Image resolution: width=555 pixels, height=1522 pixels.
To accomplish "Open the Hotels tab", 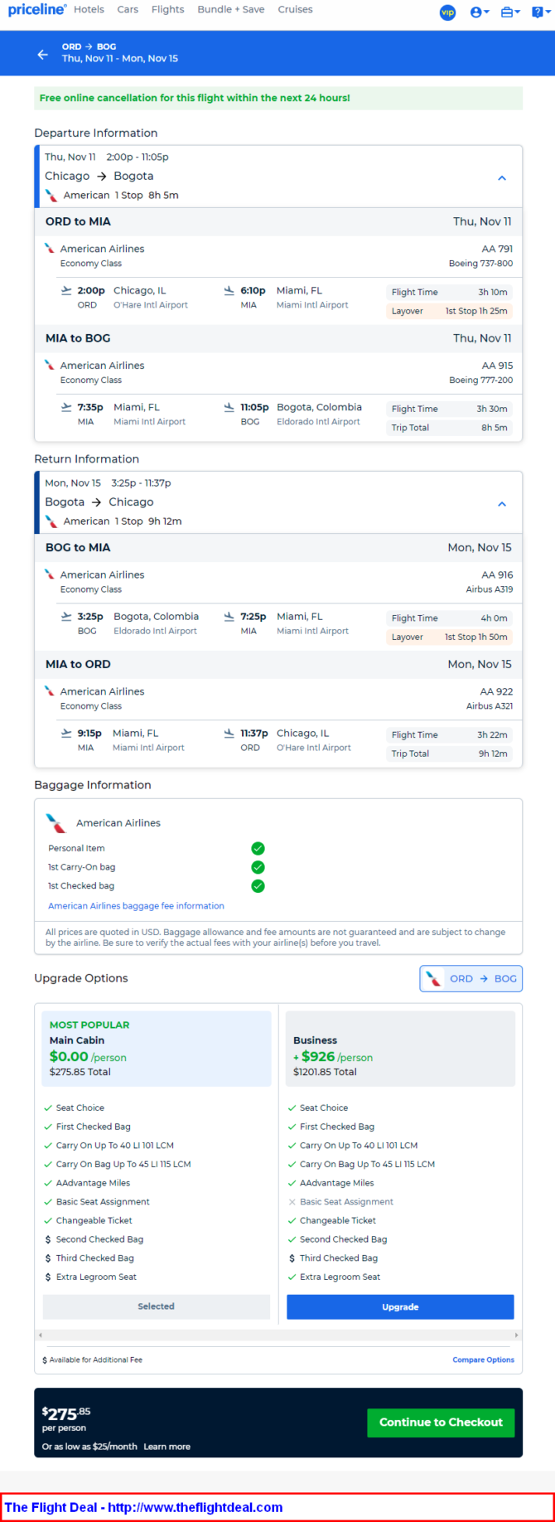I will coord(89,10).
